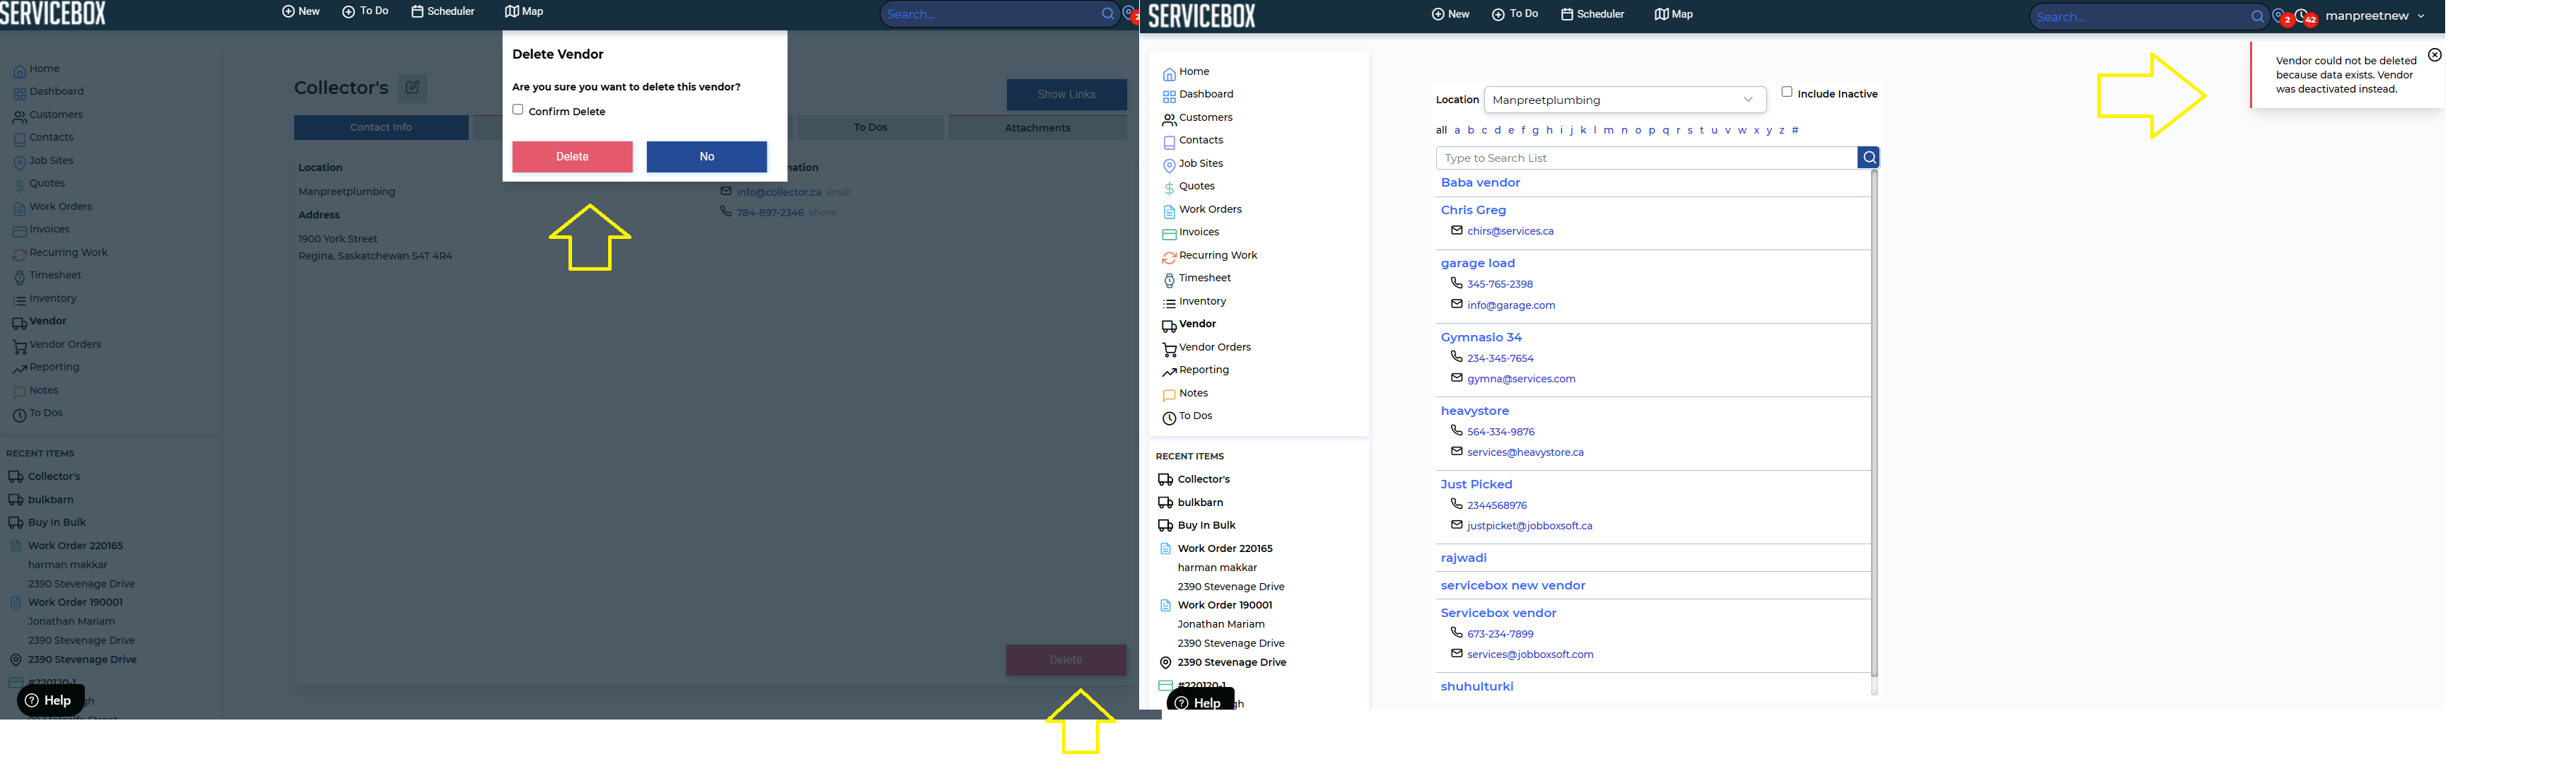
Task: Open the New menu in right top bar
Action: pos(1450,14)
